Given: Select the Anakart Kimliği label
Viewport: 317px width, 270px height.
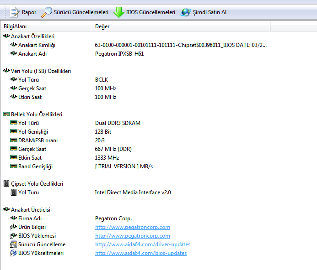Looking at the screenshot, I should (x=37, y=45).
